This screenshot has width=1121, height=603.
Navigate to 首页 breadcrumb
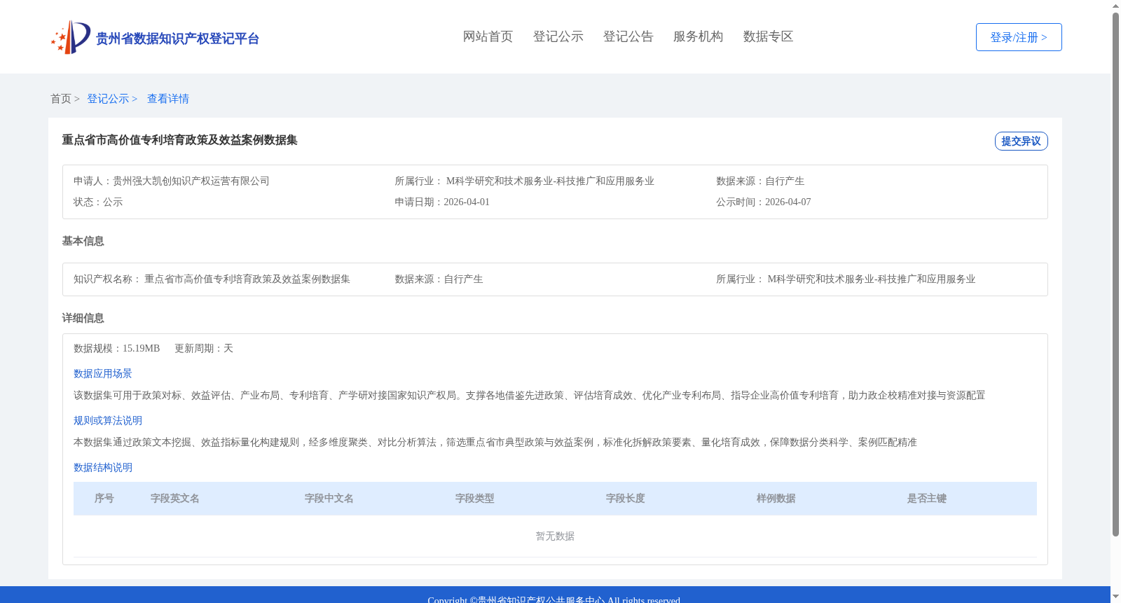61,99
